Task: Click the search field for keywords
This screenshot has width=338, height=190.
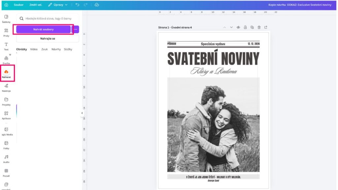Action: (48, 18)
